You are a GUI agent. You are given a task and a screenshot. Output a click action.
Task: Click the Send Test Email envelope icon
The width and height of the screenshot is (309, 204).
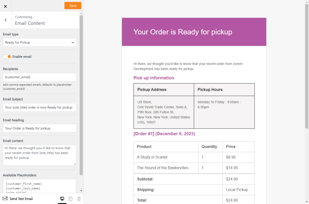click(x=5, y=199)
